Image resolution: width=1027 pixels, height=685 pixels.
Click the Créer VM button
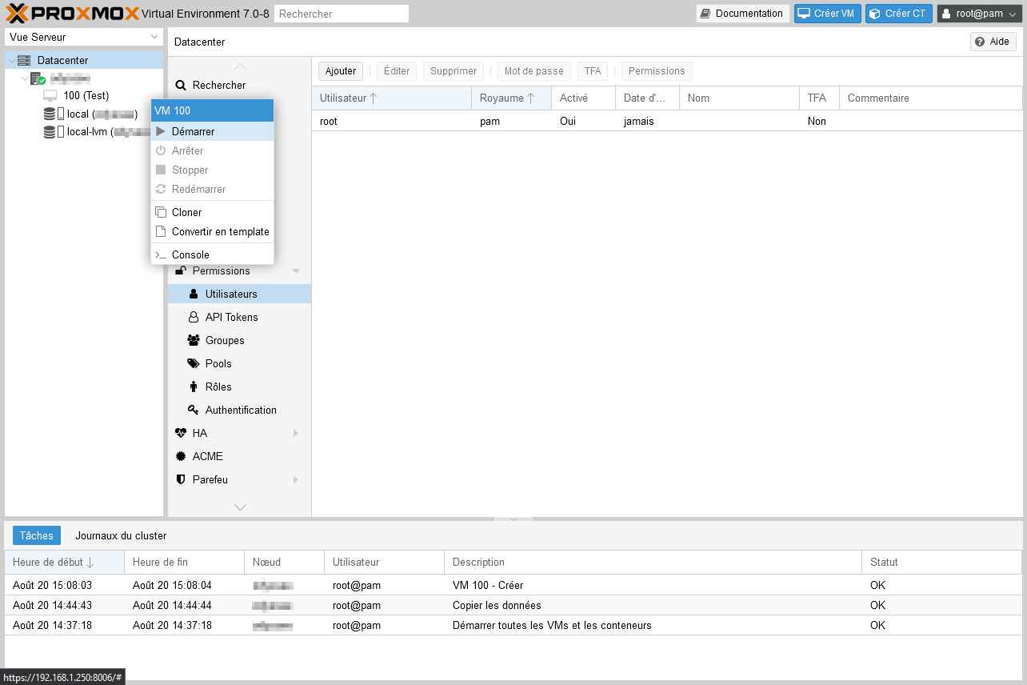826,14
